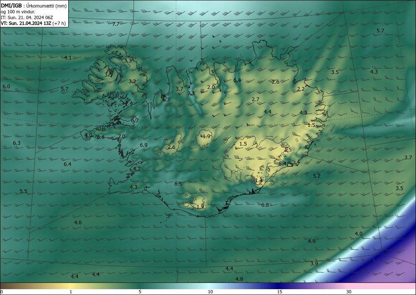Click the 2.7 value label on the map

[255, 99]
